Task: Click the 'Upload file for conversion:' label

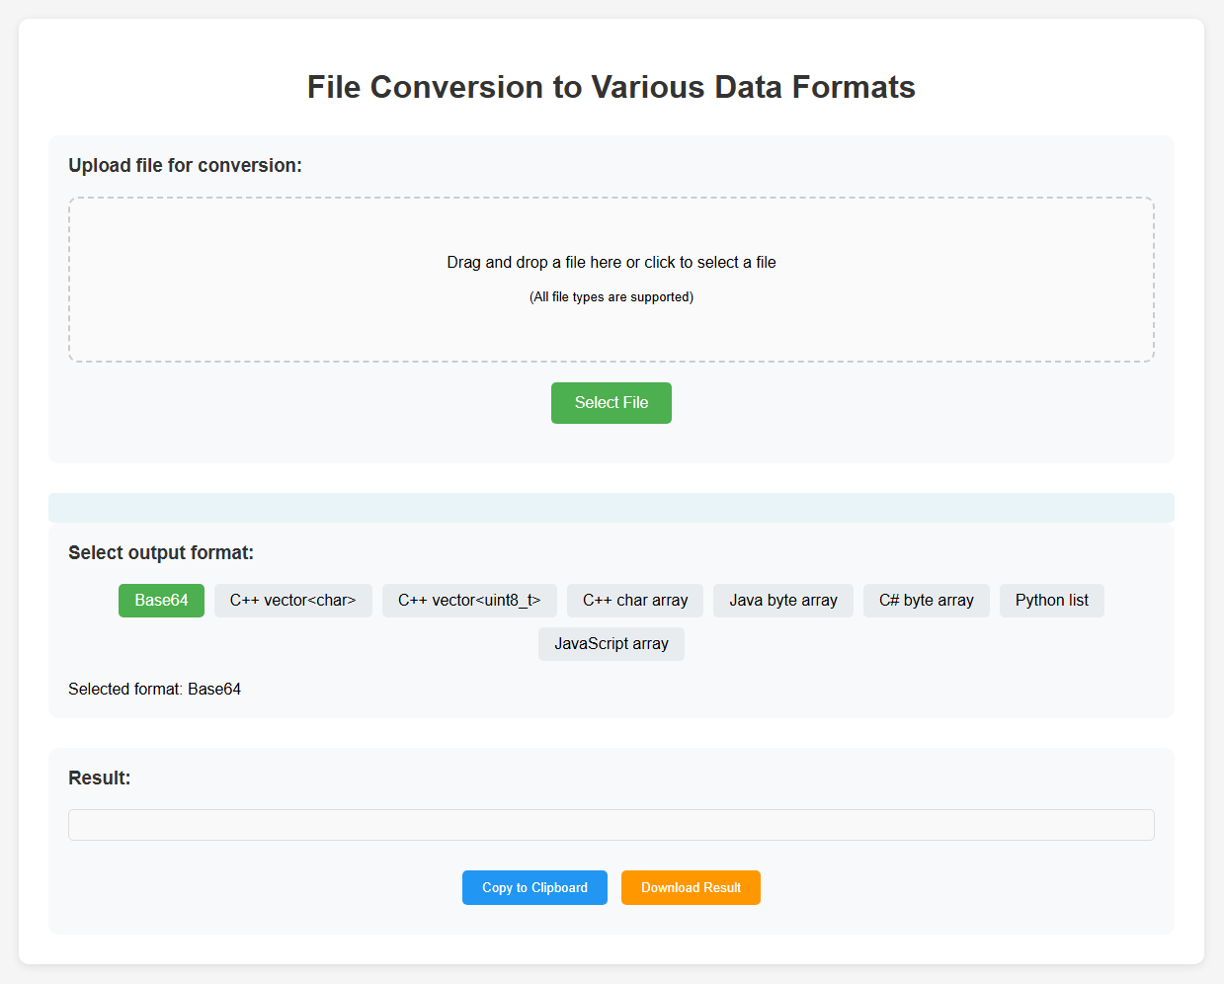Action: coord(185,166)
